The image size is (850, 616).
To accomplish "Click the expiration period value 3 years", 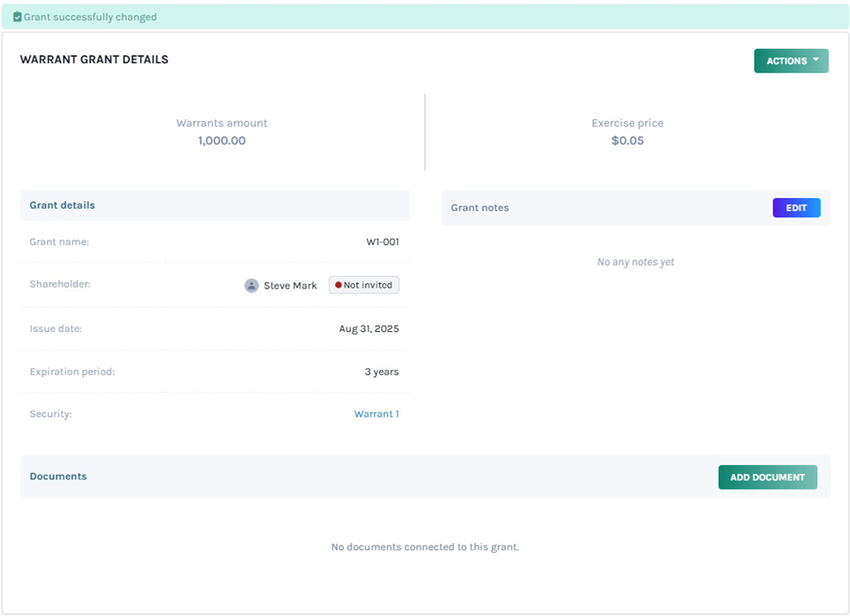I will [382, 372].
